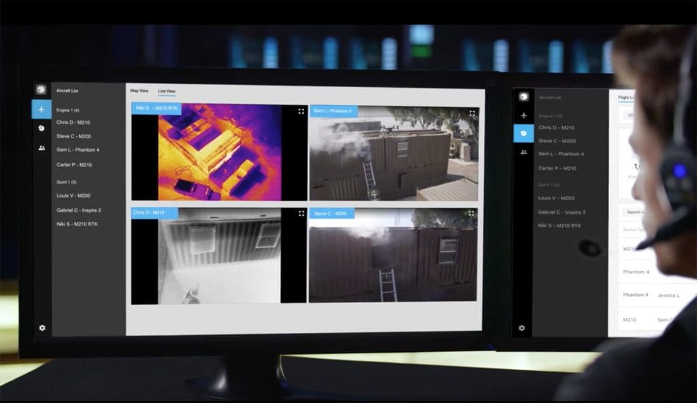Screen dimensions: 697x403
Task: Select the Live View tab
Action: [167, 91]
